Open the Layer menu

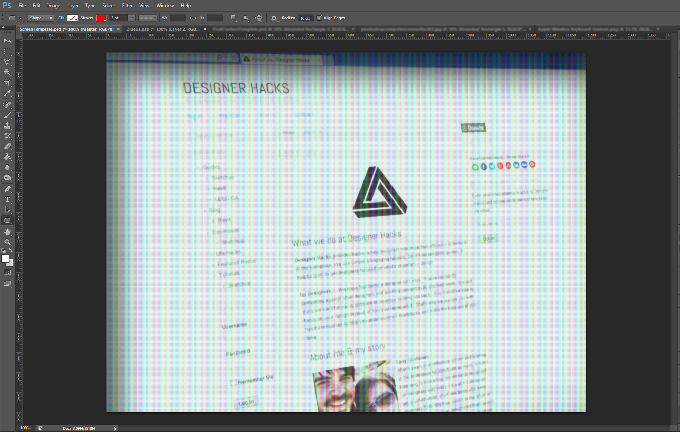click(x=73, y=6)
